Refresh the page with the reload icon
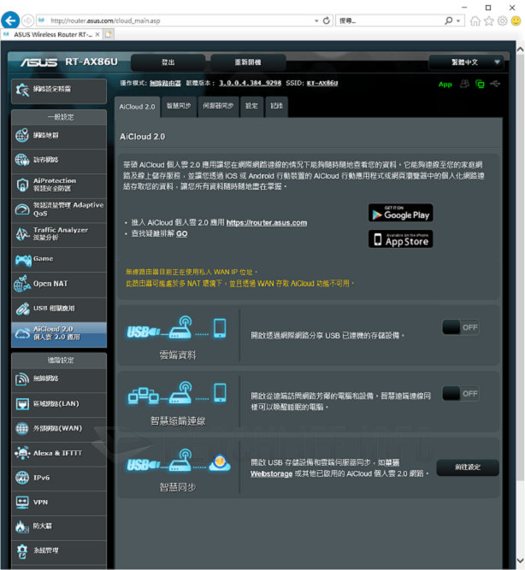This screenshot has height=570, width=525. coord(327,21)
